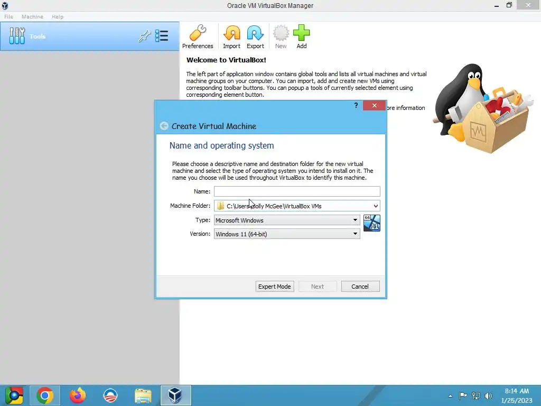Click the VirtualBox title bar logo

[5, 5]
